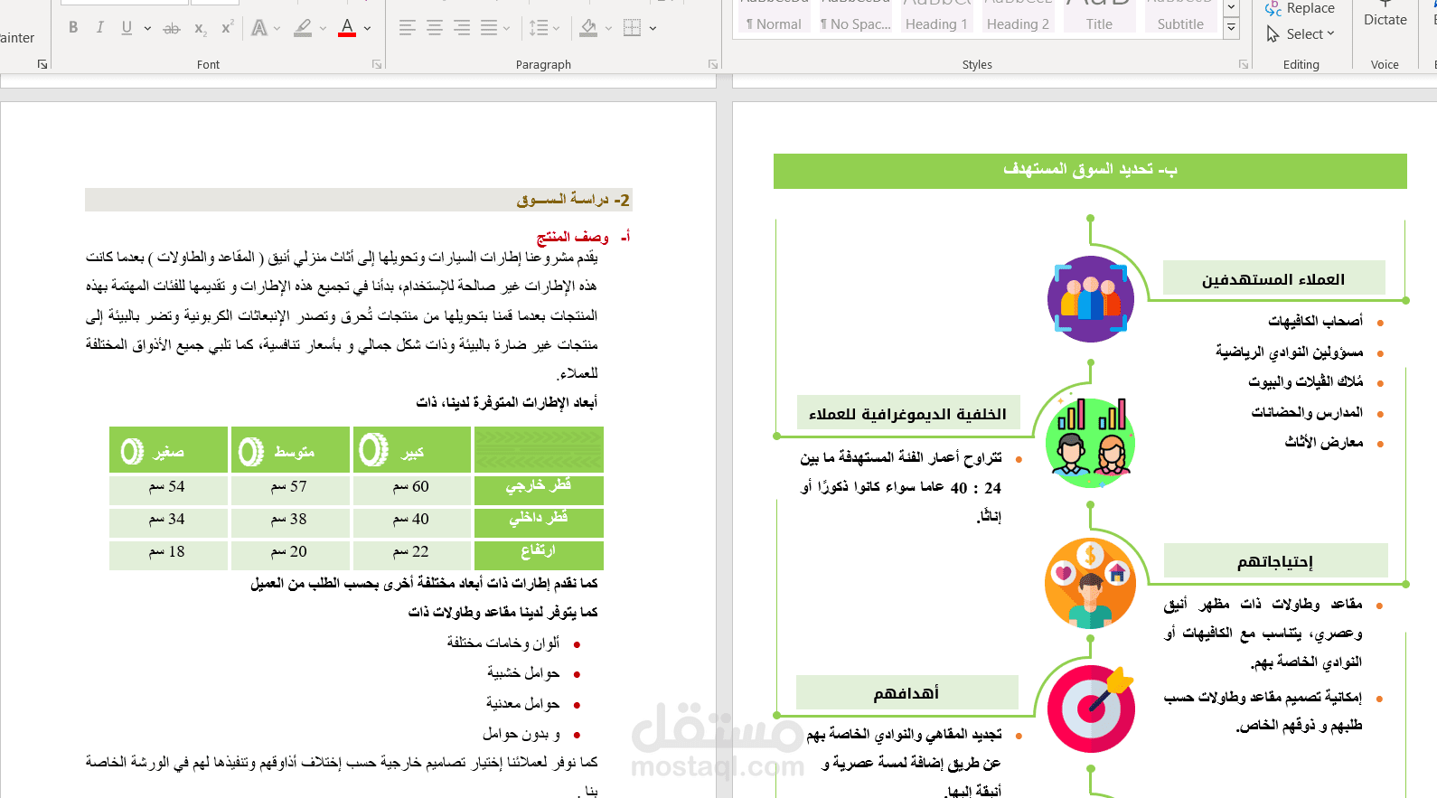Apply Heading 1 style

pyautogui.click(x=936, y=16)
